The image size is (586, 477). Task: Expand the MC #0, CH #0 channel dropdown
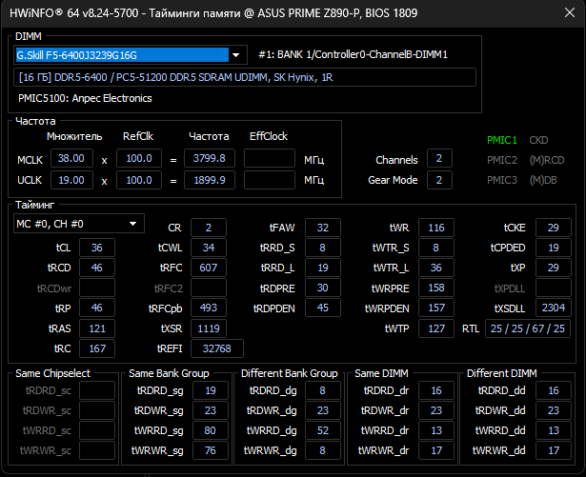(x=79, y=224)
